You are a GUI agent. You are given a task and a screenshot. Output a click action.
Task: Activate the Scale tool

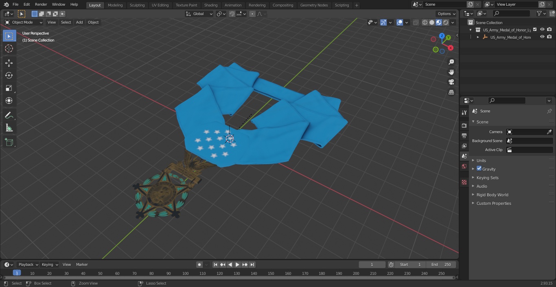[9, 88]
